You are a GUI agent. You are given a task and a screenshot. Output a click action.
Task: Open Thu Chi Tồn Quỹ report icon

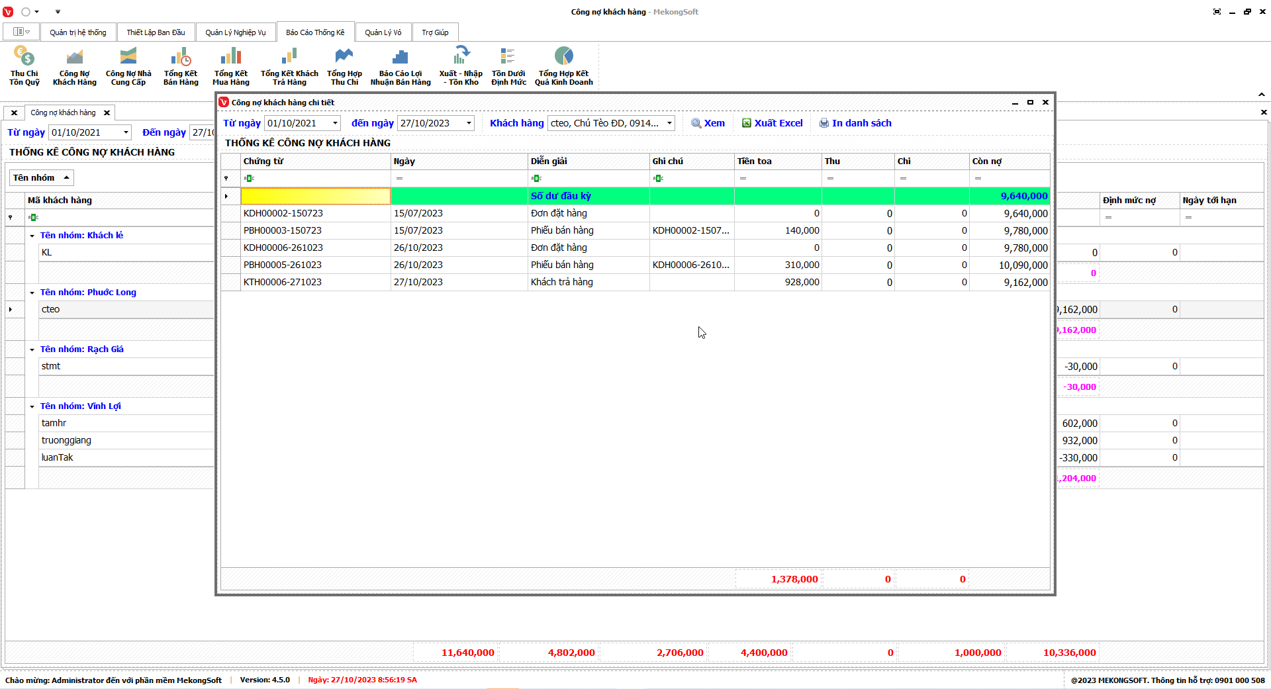click(24, 66)
